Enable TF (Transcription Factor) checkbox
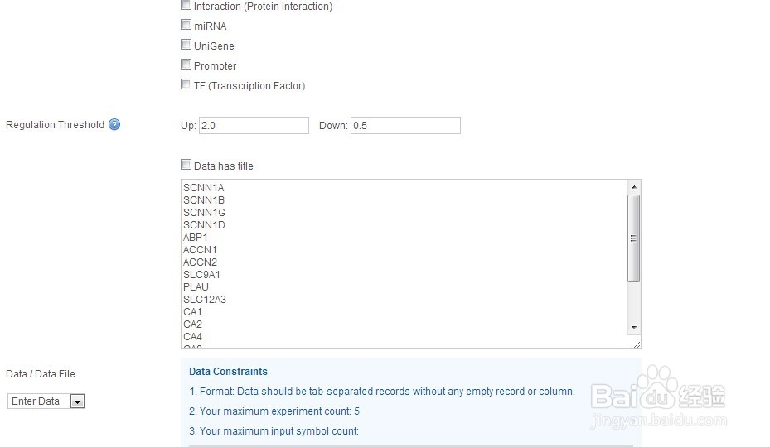770x447 pixels. (x=186, y=84)
